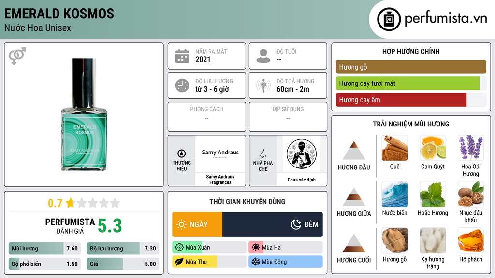Click the Mùa Thu season bar
Image resolution: width=495 pixels, height=278 pixels.
(x=209, y=262)
